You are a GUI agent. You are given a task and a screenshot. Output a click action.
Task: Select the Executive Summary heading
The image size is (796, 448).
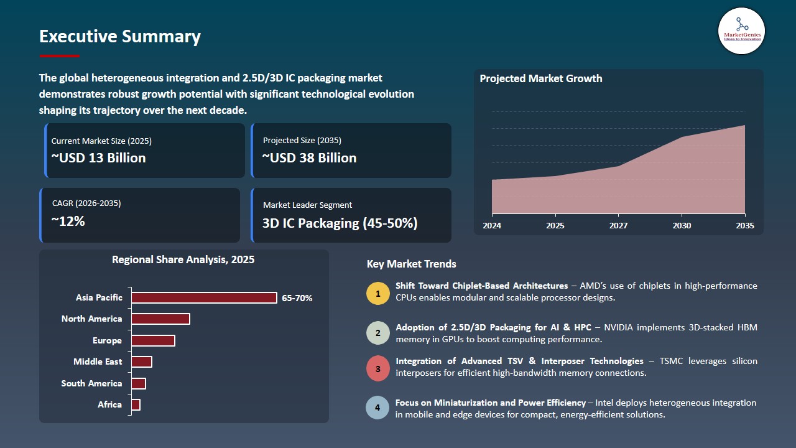(119, 37)
